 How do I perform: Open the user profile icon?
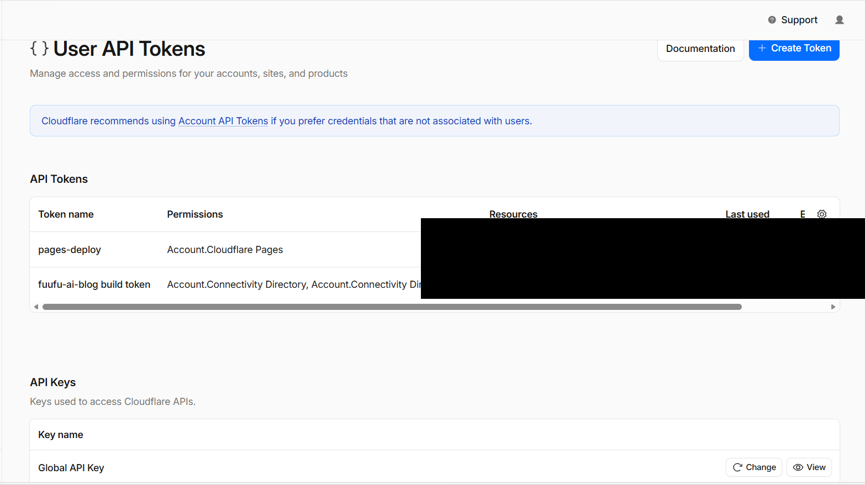tap(839, 20)
